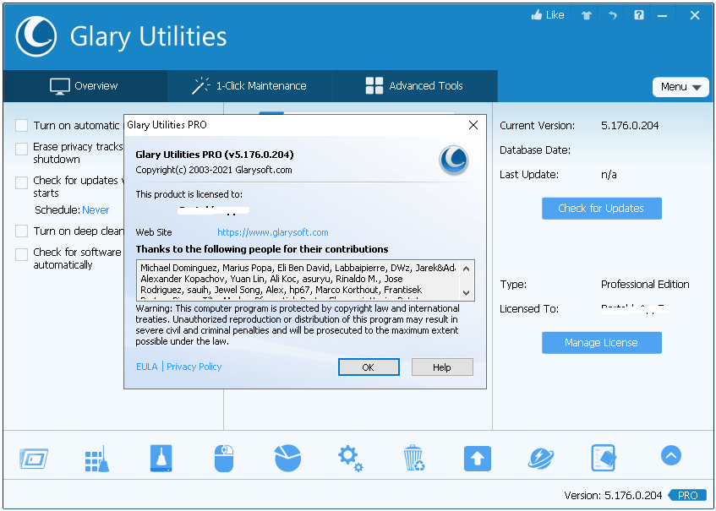
Task: Open the EULA link
Action: click(x=146, y=367)
